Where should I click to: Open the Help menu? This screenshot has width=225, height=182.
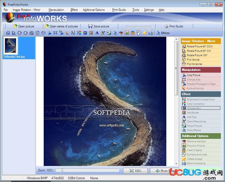(x=161, y=10)
